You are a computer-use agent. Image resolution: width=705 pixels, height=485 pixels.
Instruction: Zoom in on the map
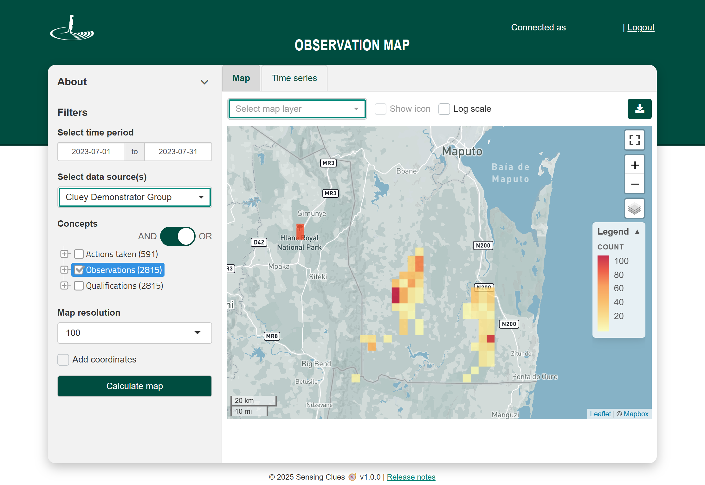(x=634, y=165)
